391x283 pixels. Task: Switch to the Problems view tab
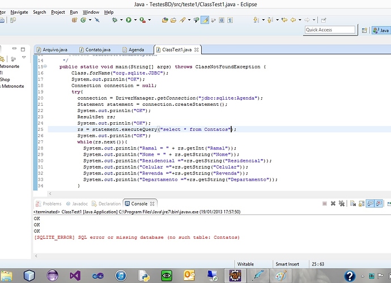(52, 204)
